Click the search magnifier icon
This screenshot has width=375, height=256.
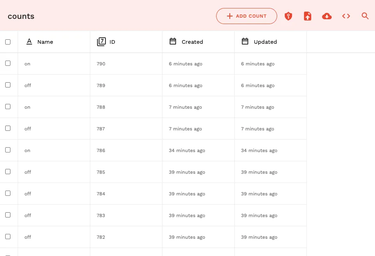[365, 16]
